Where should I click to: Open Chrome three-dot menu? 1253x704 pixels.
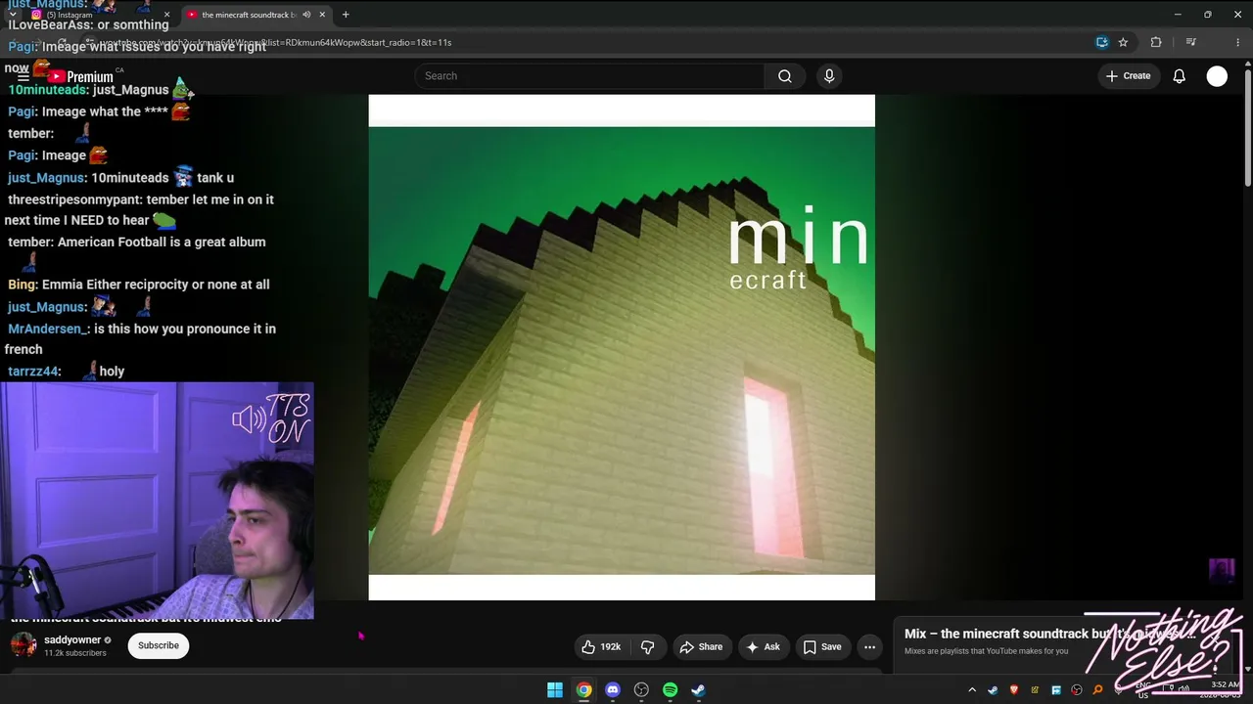1239,42
